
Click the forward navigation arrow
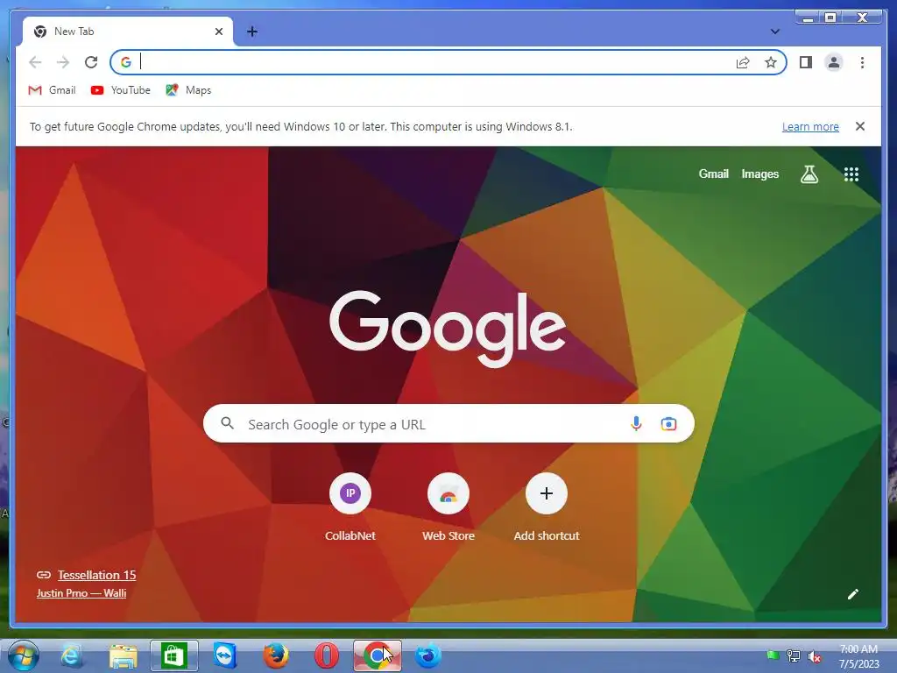coord(63,62)
